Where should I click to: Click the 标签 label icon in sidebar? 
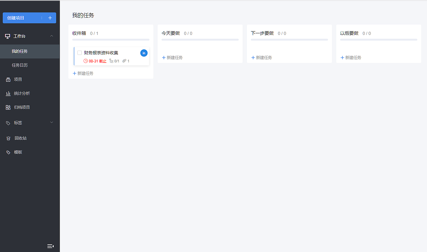tap(8, 123)
